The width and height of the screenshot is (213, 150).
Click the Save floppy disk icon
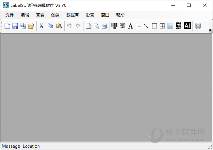tap(15, 26)
